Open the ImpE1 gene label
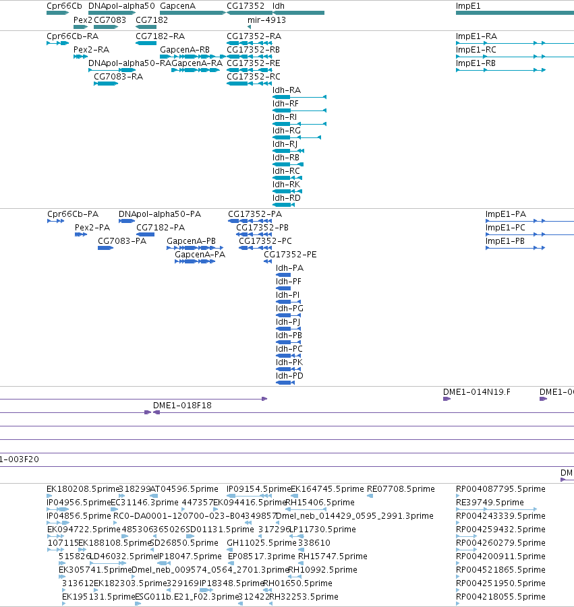The width and height of the screenshot is (574, 607). click(x=468, y=6)
